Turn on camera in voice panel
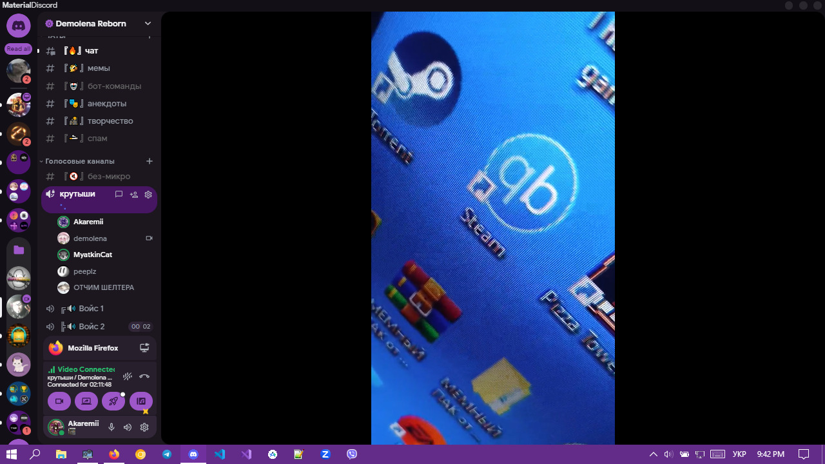 pyautogui.click(x=59, y=401)
